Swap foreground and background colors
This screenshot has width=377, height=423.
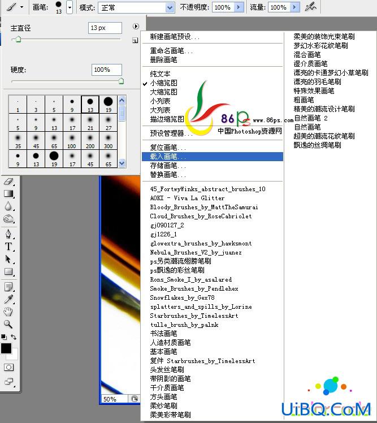[14, 337]
